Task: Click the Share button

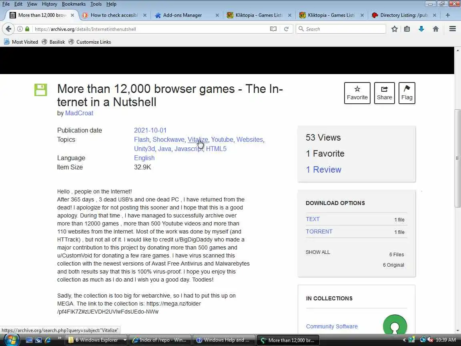Action: click(384, 93)
